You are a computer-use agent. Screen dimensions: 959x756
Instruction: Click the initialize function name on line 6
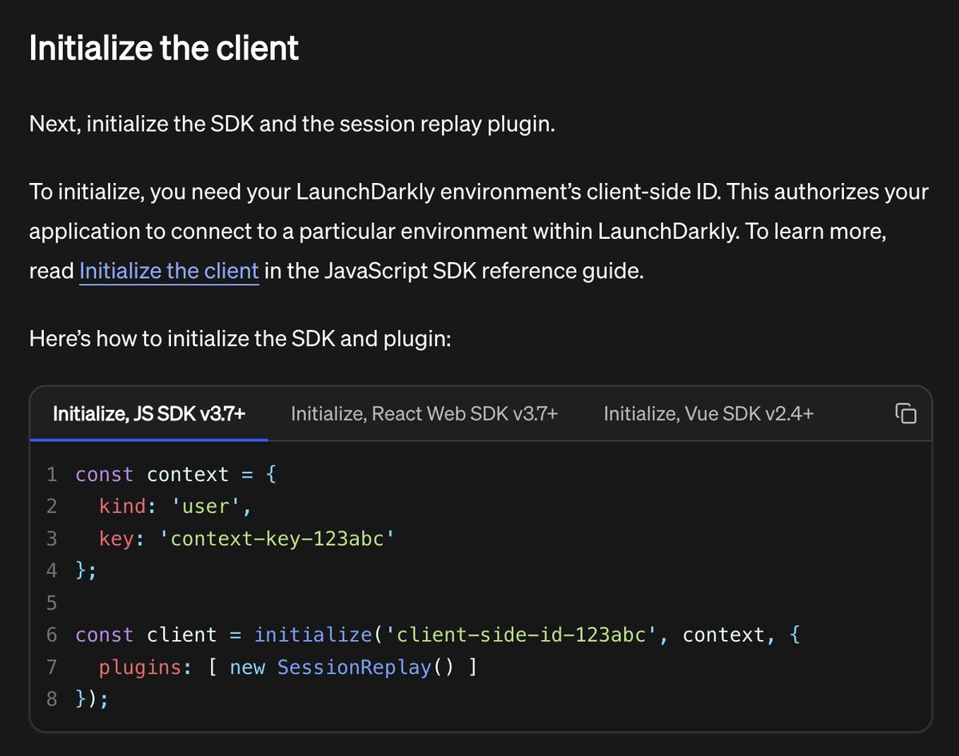[x=313, y=635]
